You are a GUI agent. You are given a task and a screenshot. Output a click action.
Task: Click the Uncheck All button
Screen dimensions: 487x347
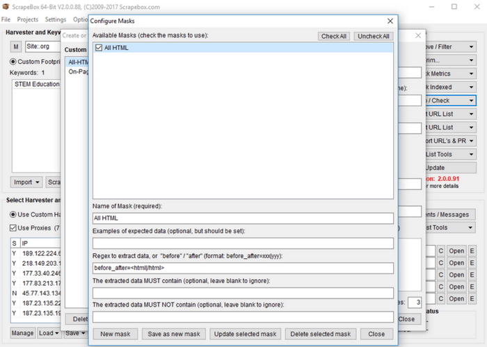tap(374, 36)
